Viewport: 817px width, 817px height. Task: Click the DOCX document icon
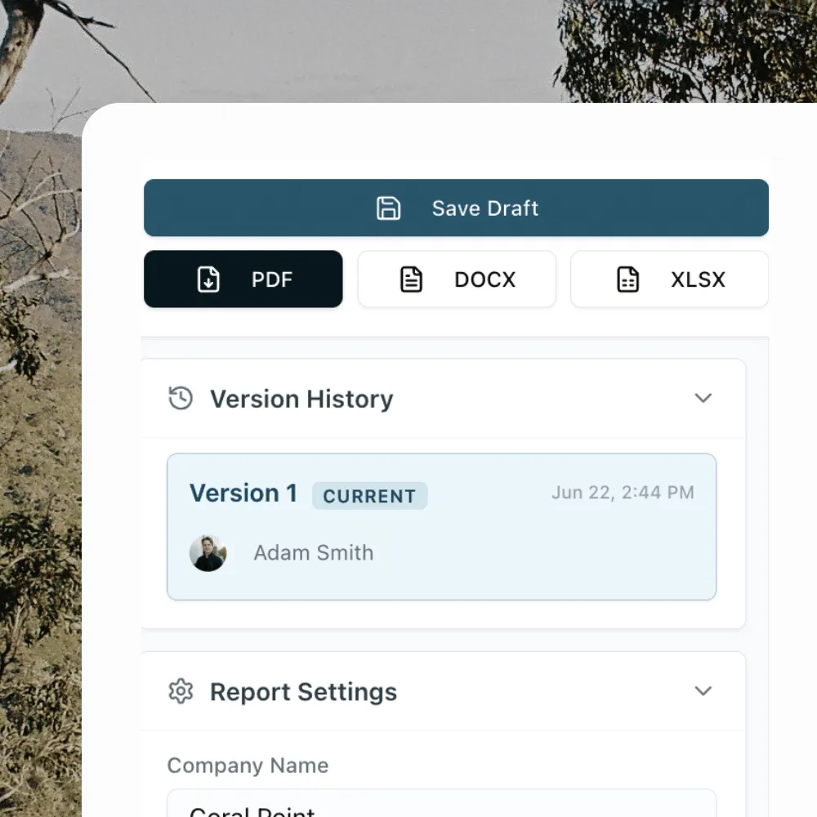[411, 279]
